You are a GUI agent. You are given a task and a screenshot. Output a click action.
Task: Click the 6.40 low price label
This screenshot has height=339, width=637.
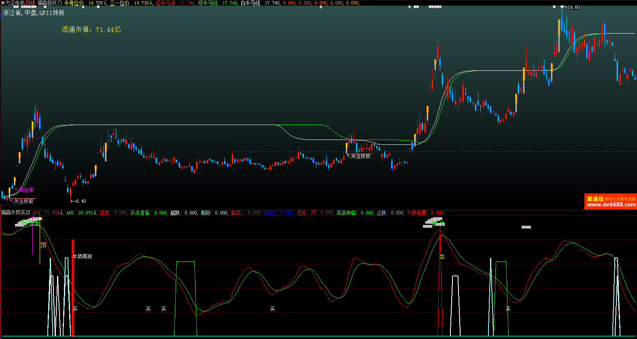point(81,201)
